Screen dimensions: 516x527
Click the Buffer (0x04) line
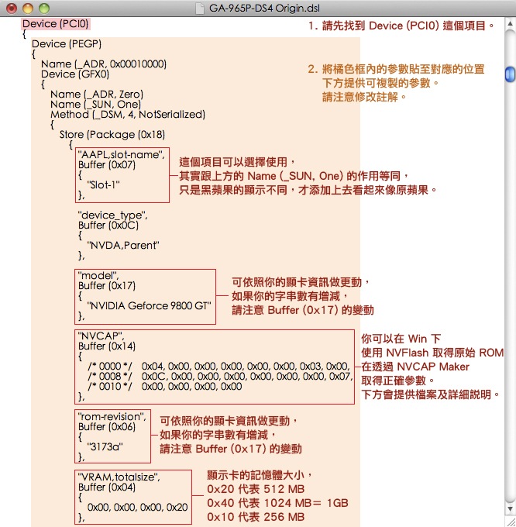pyautogui.click(x=107, y=487)
